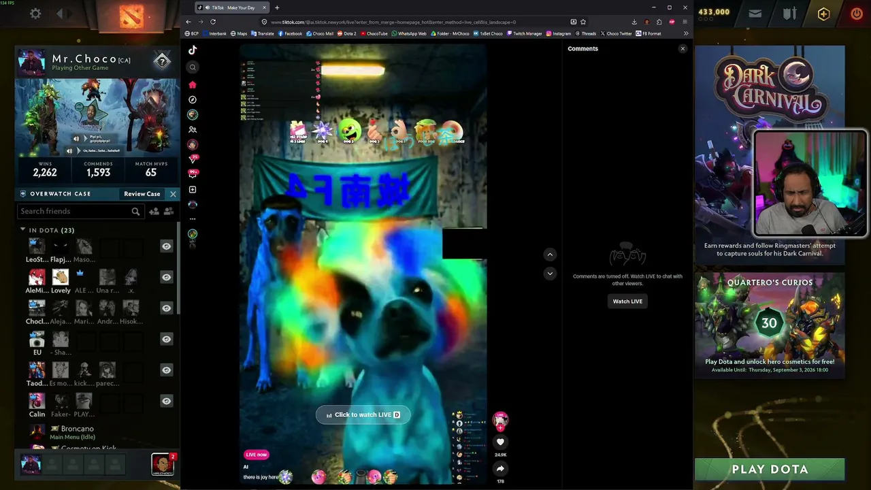The width and height of the screenshot is (871, 490).
Task: Click the Mr.Choco profile avatar
Action: 31,63
